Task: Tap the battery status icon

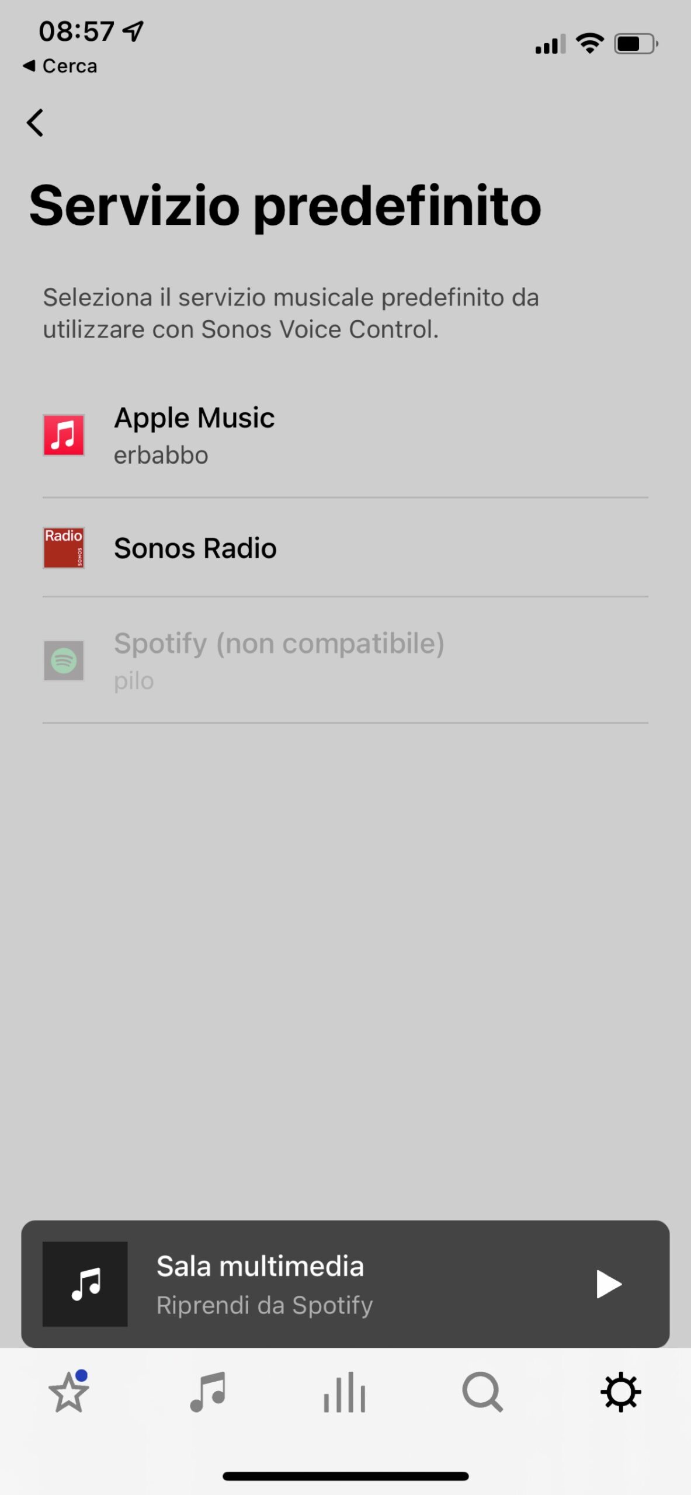Action: (x=636, y=44)
